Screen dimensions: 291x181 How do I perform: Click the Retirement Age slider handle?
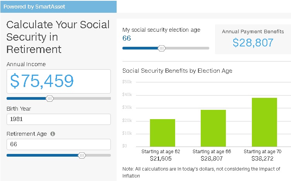(x=82, y=155)
